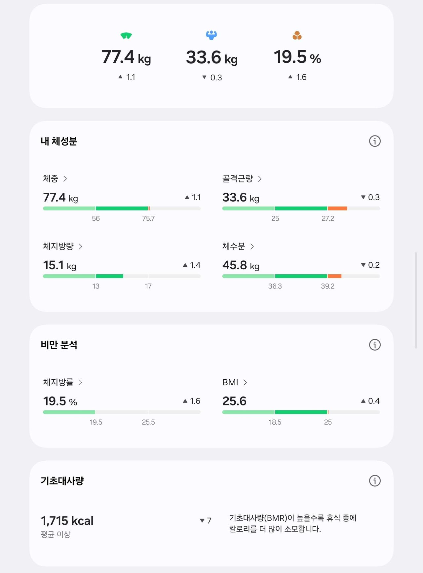Expand the 체중 detail chevron
Screen dimensions: 423x573
point(65,179)
